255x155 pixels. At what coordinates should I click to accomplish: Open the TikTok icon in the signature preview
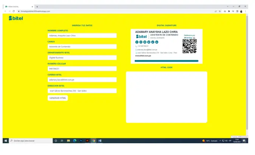click(153, 42)
